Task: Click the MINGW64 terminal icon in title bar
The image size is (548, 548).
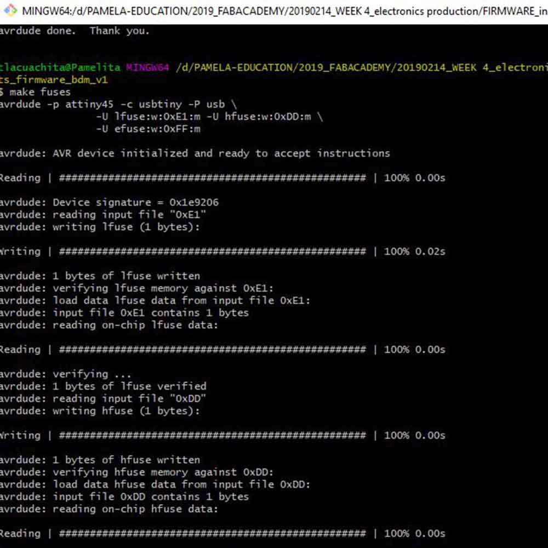Action: [x=10, y=10]
